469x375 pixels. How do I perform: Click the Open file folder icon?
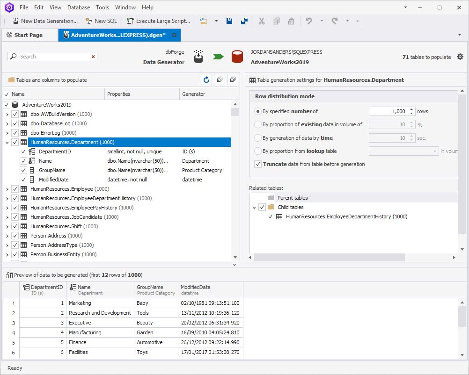point(204,21)
